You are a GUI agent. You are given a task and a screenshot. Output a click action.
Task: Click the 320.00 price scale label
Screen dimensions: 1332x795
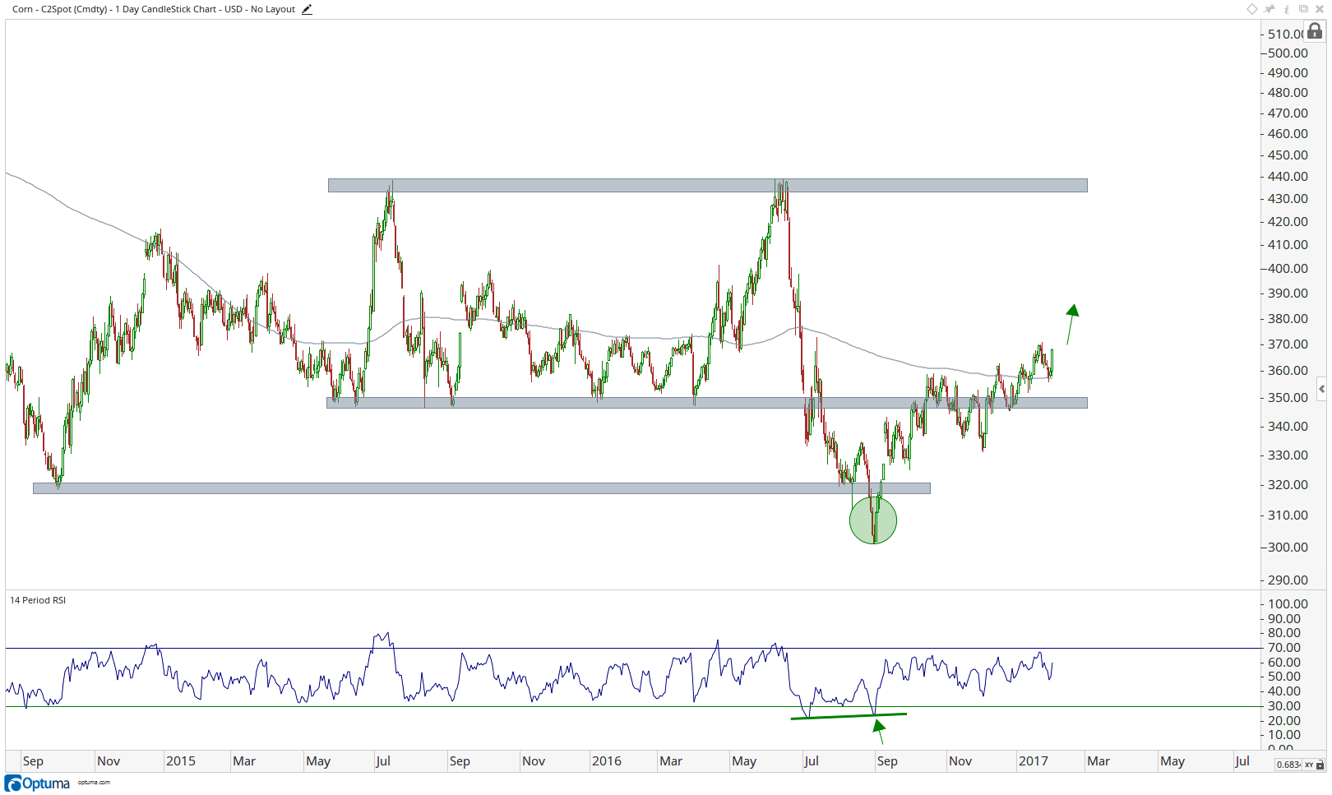[1288, 485]
